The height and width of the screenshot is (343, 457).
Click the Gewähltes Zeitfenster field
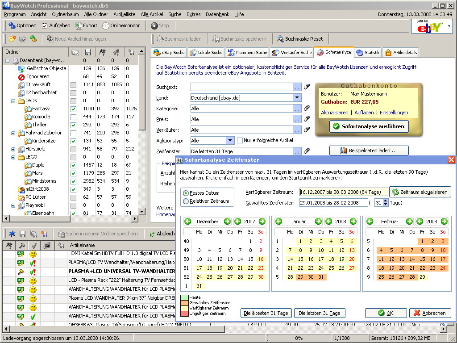333,203
